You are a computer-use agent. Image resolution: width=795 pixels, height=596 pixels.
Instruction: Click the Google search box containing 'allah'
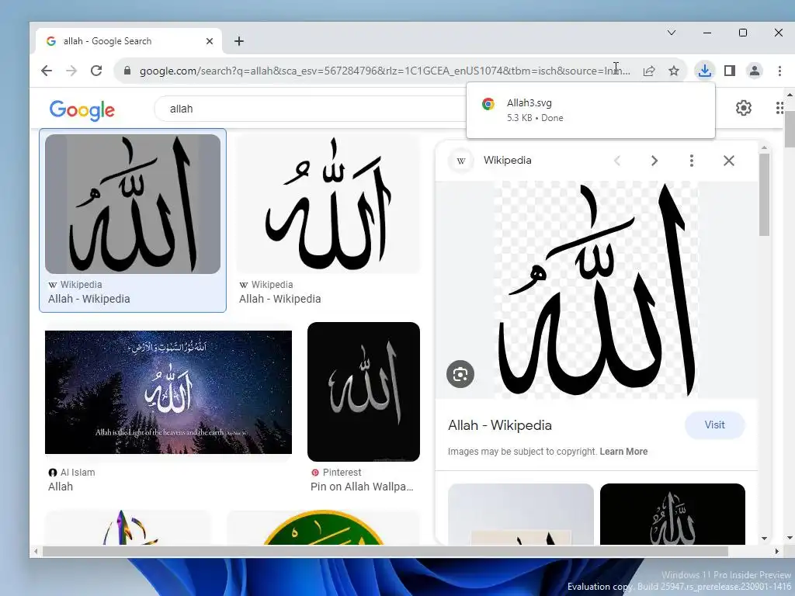click(x=309, y=109)
